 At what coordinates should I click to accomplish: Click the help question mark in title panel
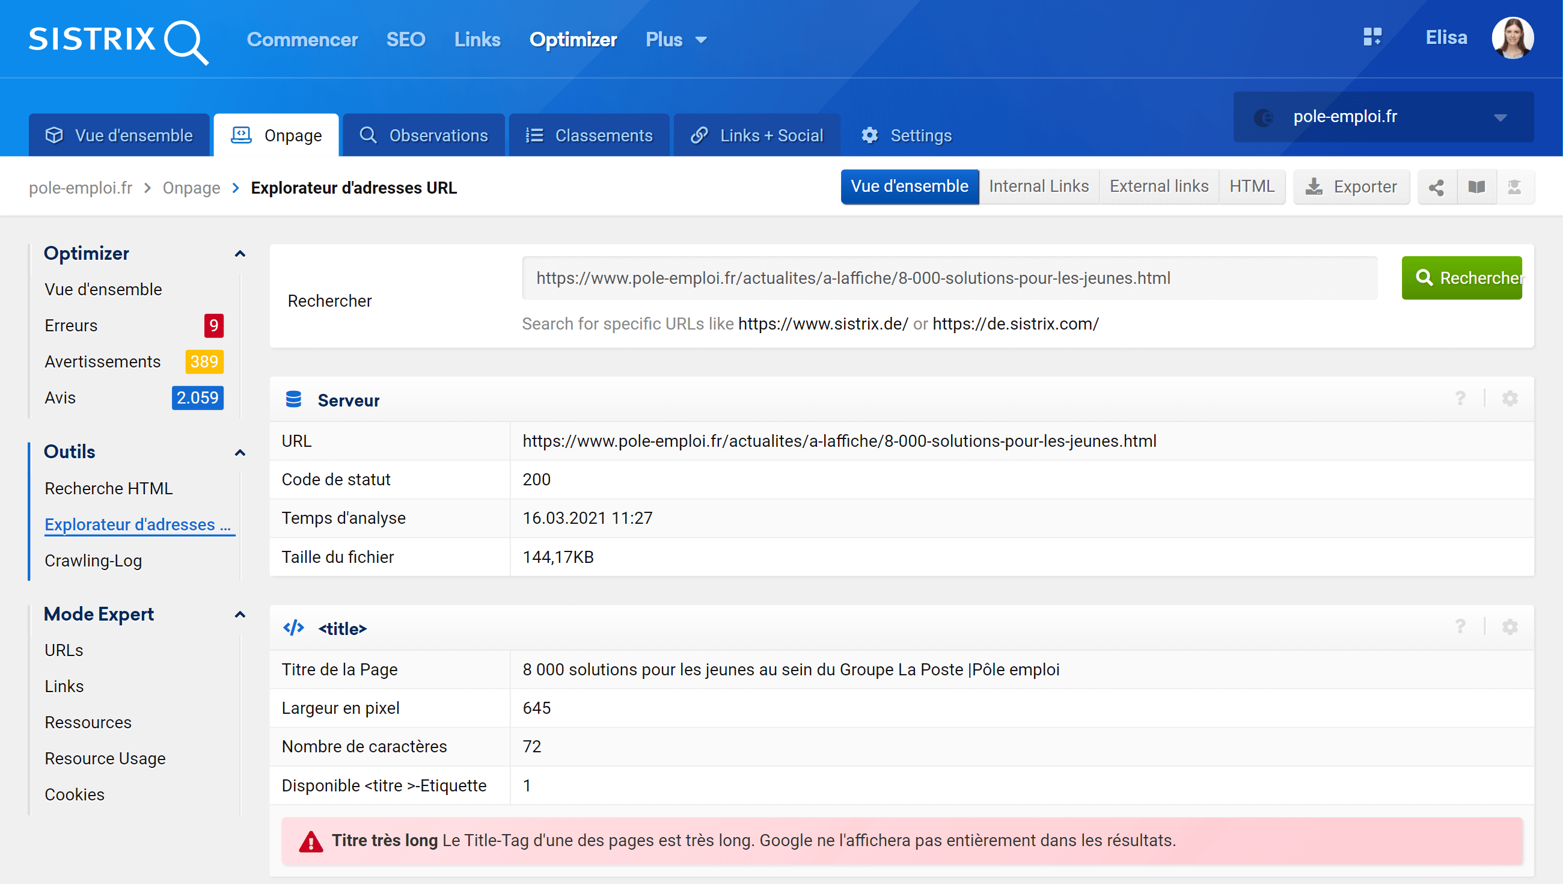coord(1460,627)
